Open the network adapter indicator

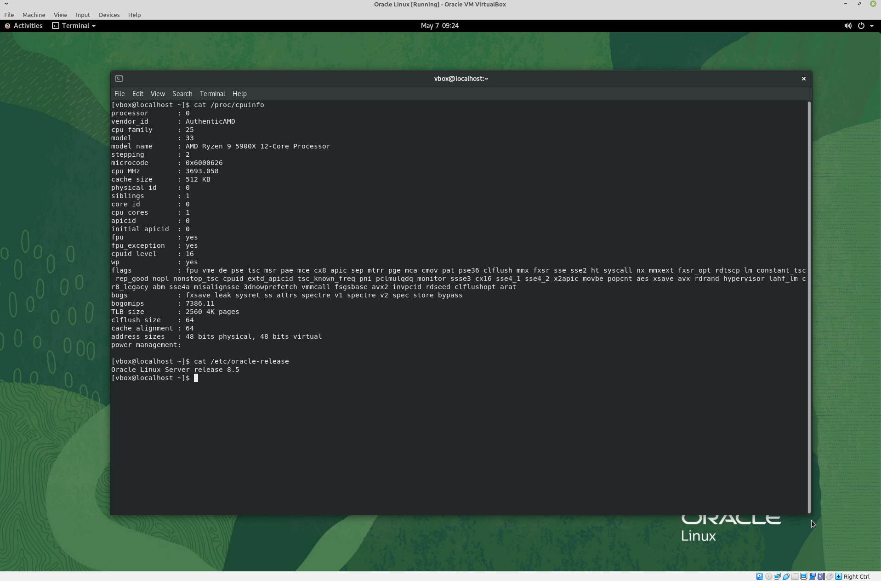(x=777, y=576)
